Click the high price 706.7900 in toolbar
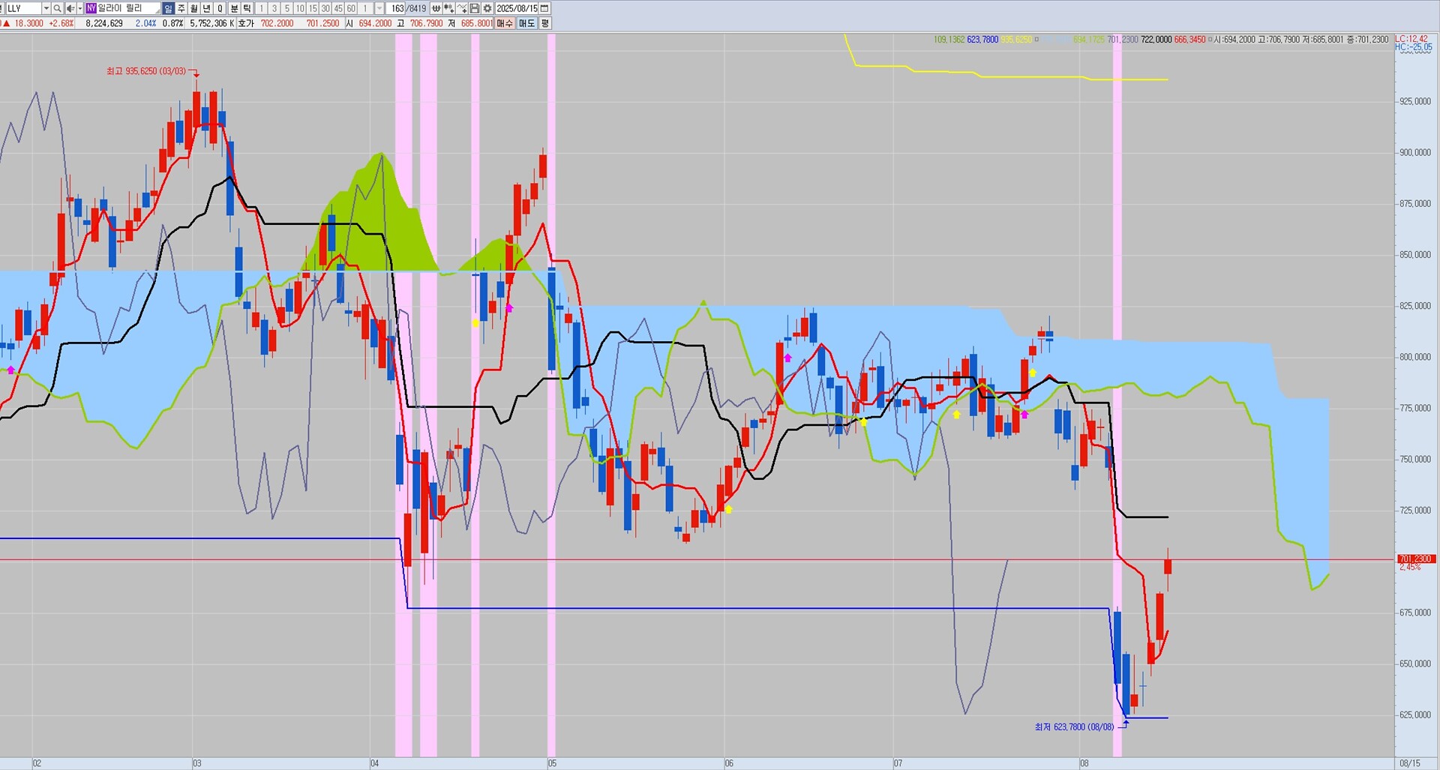This screenshot has width=1440, height=770. click(427, 23)
